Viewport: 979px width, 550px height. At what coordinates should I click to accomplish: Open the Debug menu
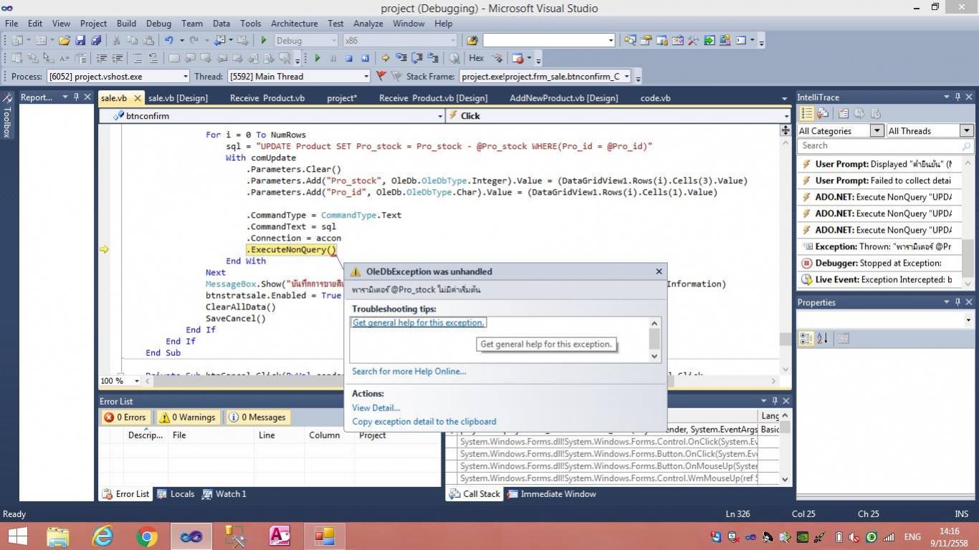158,24
